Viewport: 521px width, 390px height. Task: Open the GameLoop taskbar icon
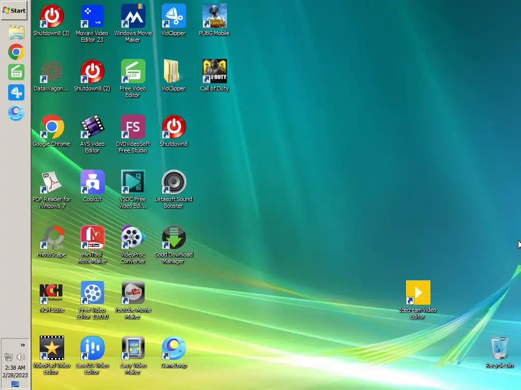[x=16, y=113]
